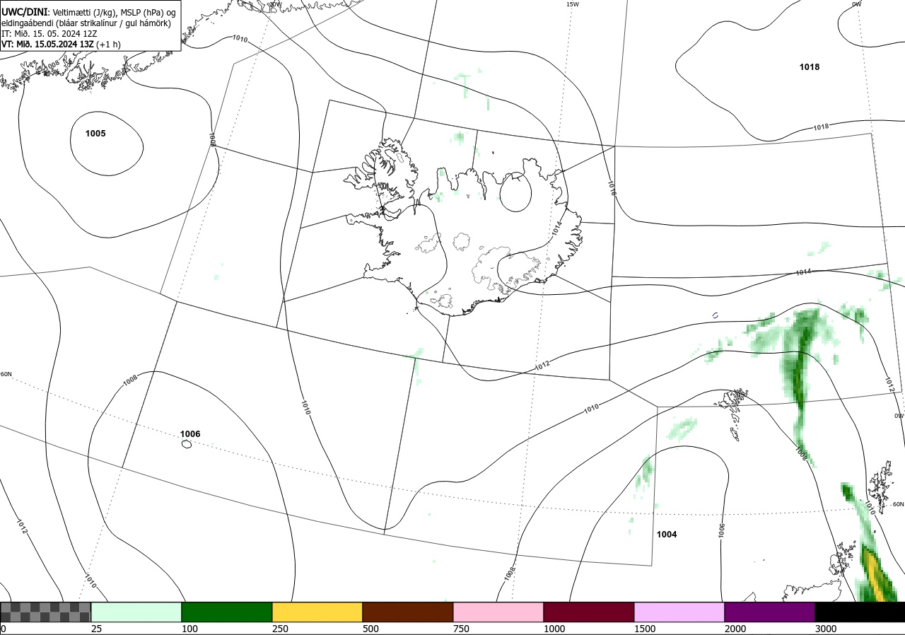The image size is (905, 635).
Task: Click the legend value 3000
Action: (826, 629)
